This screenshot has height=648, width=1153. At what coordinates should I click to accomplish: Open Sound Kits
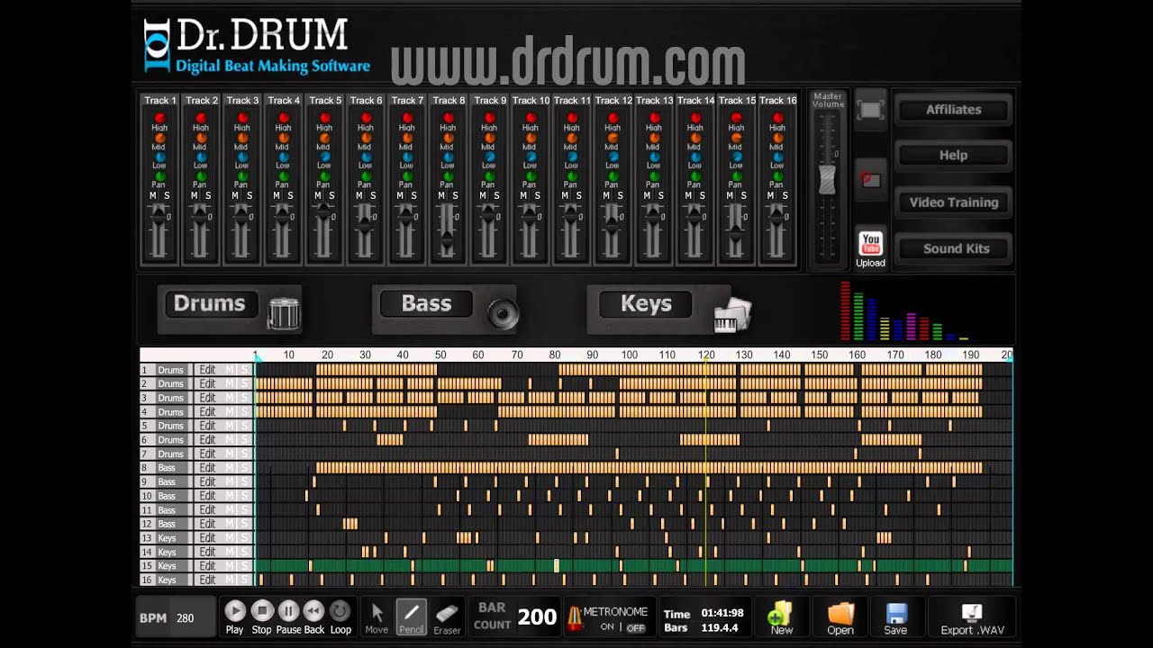pyautogui.click(x=954, y=249)
